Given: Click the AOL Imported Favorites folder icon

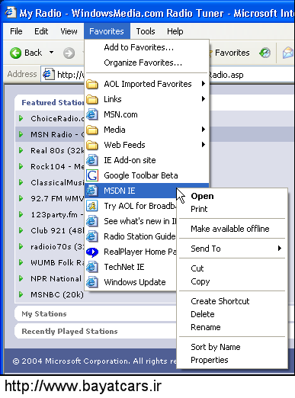Looking at the screenshot, I should pyautogui.click(x=92, y=84).
